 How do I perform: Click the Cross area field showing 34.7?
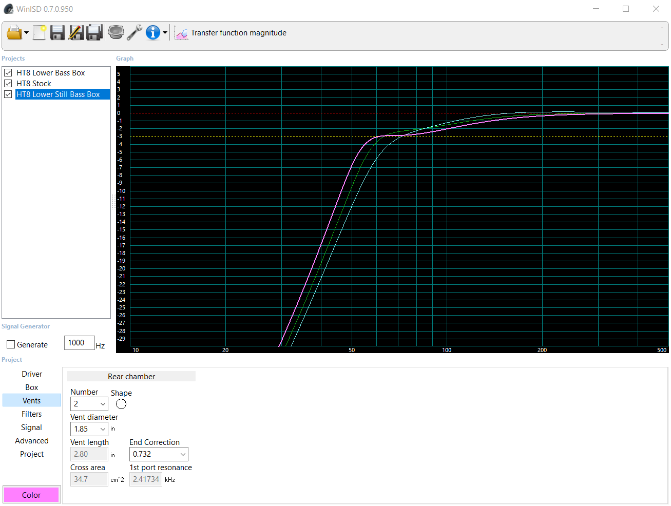pos(89,479)
